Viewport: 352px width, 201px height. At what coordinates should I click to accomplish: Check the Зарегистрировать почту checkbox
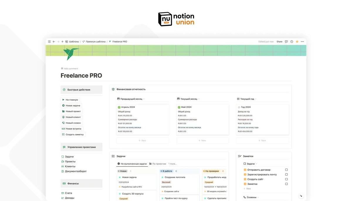coord(287,175)
